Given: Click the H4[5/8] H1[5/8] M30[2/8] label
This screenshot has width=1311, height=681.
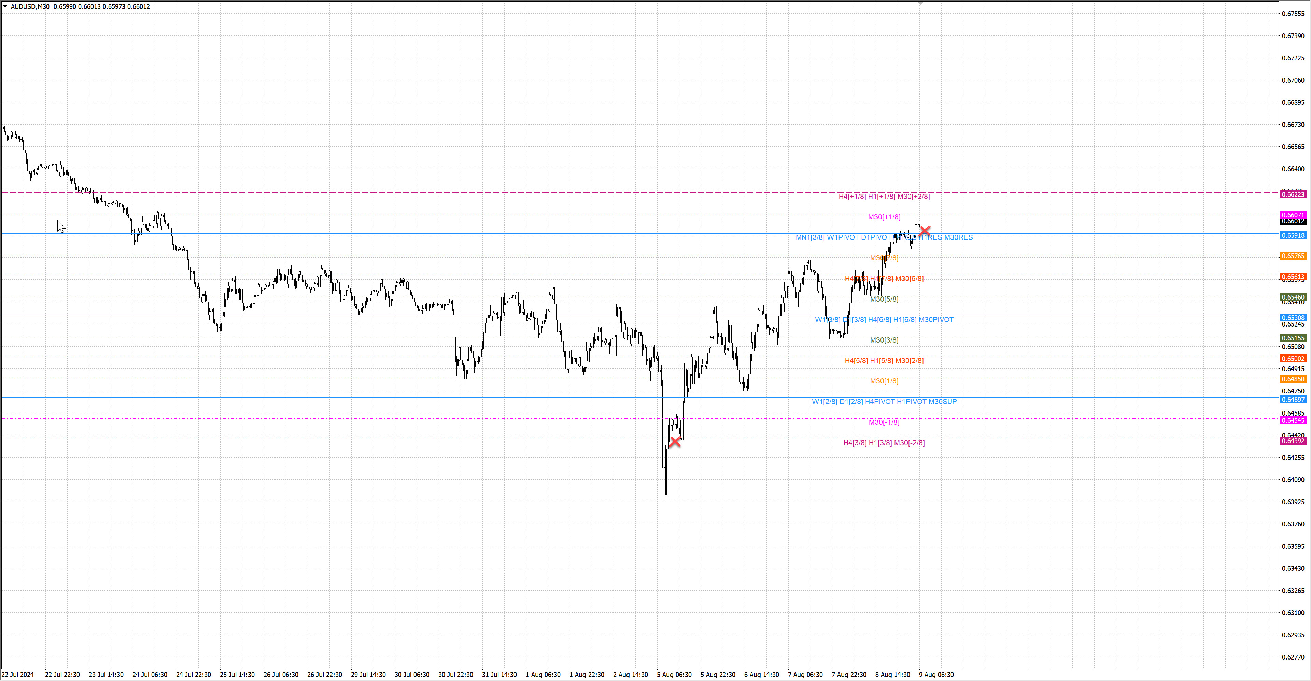Looking at the screenshot, I should click(884, 361).
